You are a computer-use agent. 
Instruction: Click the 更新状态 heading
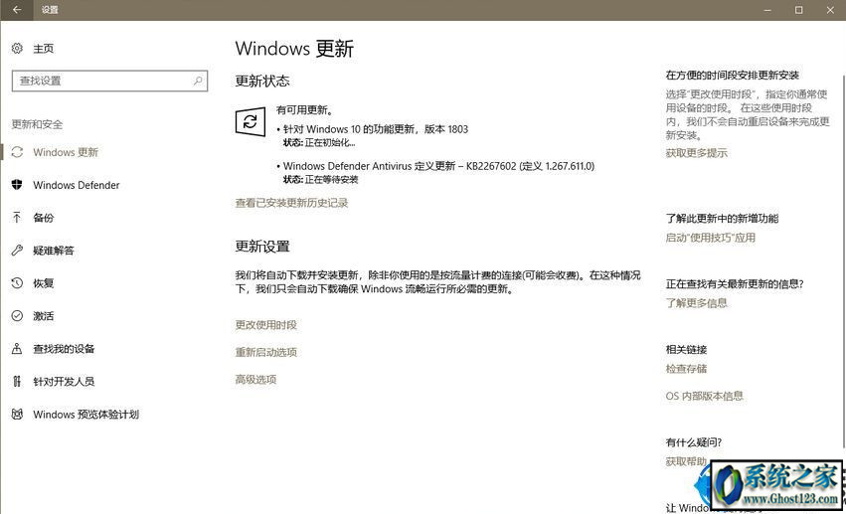(262, 81)
